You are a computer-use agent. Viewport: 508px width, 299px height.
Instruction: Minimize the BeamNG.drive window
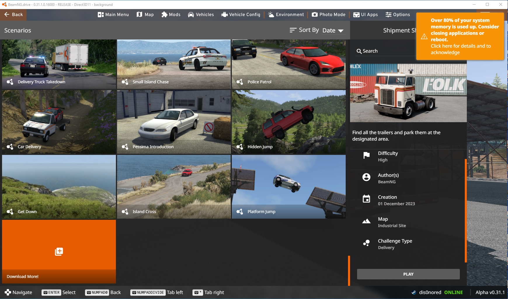474,4
